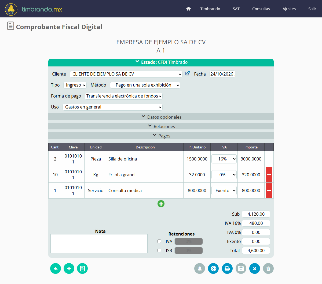This screenshot has height=284, width=322.
Task: Open the Cliente dropdown
Action: [126, 74]
